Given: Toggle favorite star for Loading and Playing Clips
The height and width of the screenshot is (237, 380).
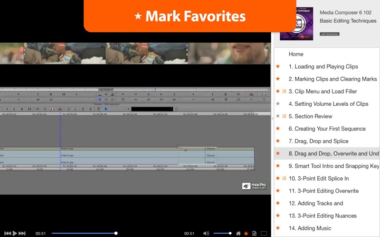Looking at the screenshot, I should [278, 66].
